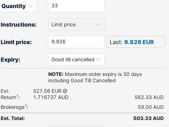Open the Expiry dropdown Good till cancelled
169x127 pixels.
click(x=76, y=59)
